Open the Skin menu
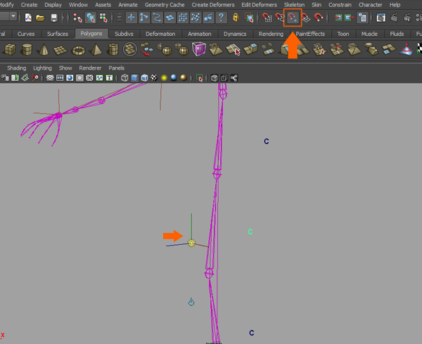Viewport: 422px width, 344px height. click(x=316, y=5)
